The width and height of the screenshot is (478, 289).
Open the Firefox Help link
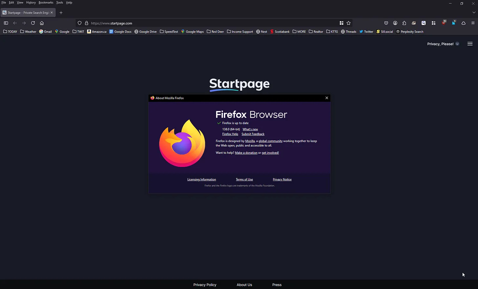(230, 134)
